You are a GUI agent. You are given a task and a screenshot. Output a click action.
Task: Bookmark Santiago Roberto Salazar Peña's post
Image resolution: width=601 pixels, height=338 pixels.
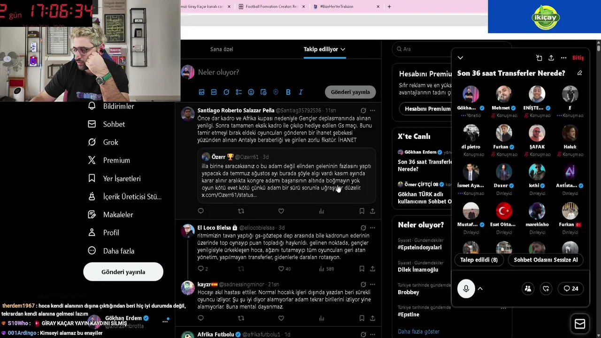click(362, 211)
